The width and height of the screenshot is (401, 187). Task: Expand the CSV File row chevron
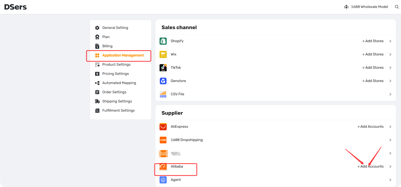(x=390, y=94)
